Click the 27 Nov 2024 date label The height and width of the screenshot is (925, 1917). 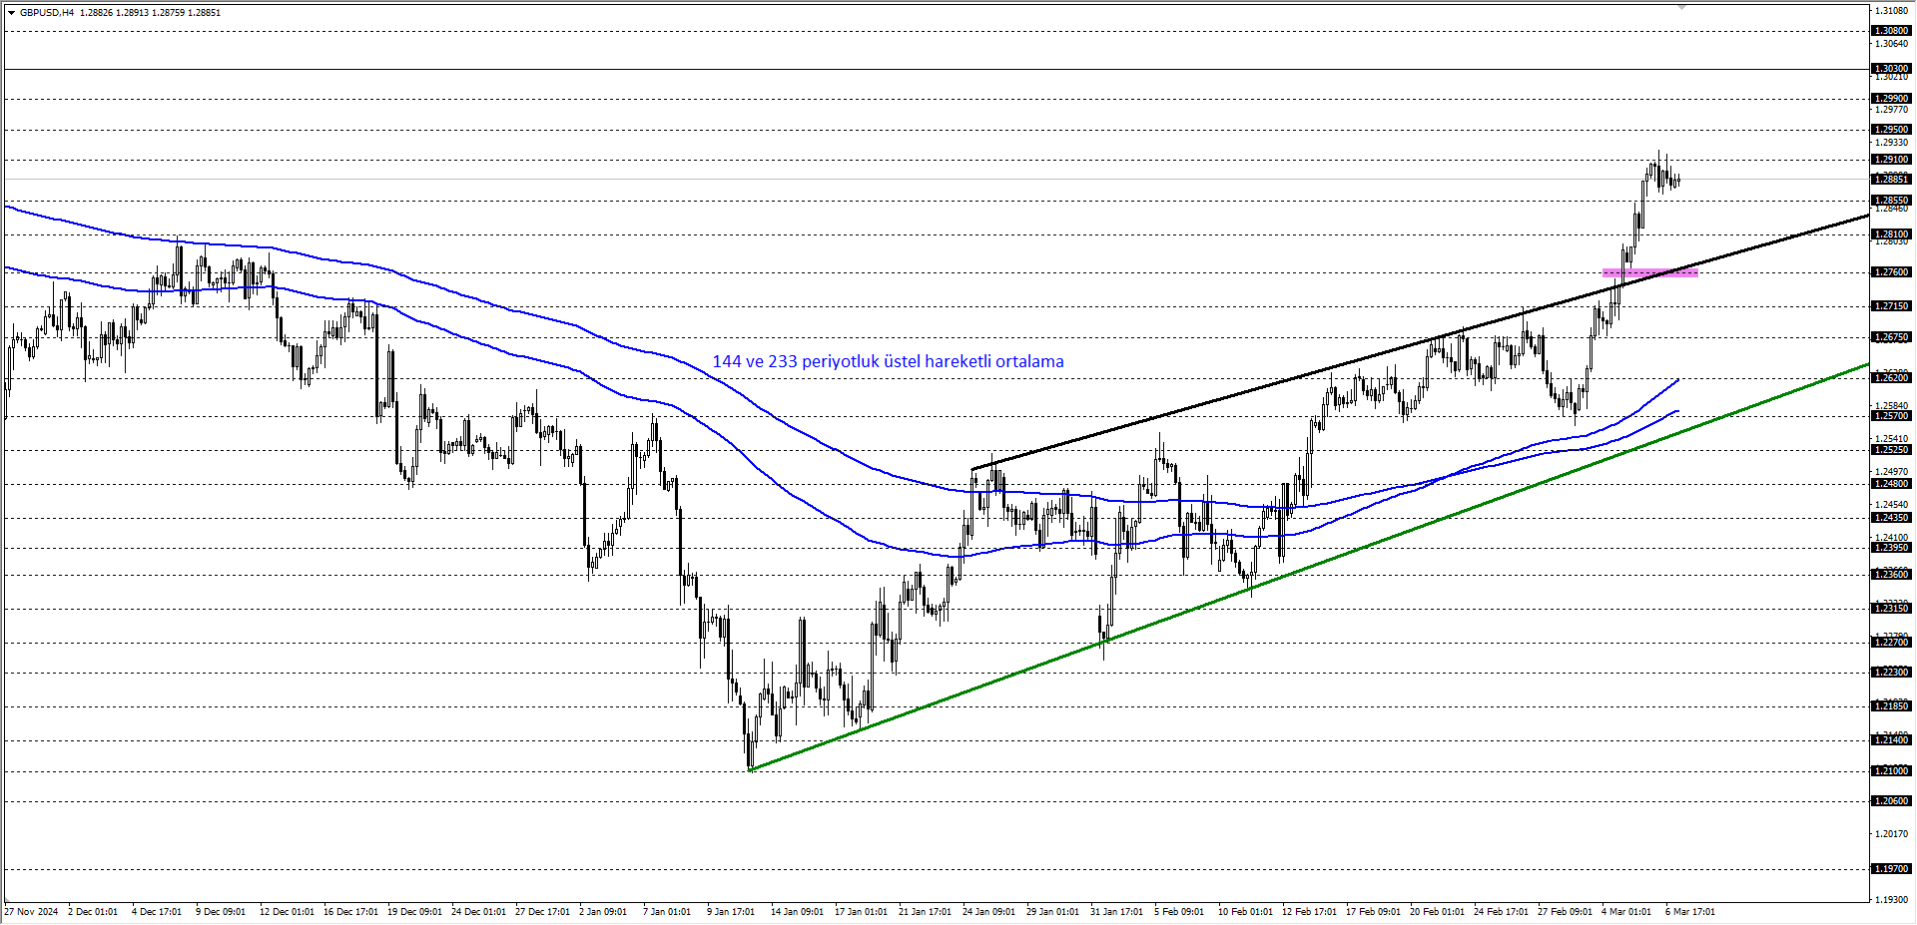click(31, 912)
